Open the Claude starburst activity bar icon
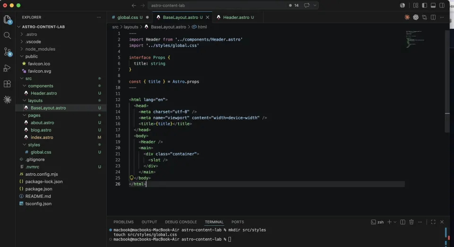 (7, 100)
